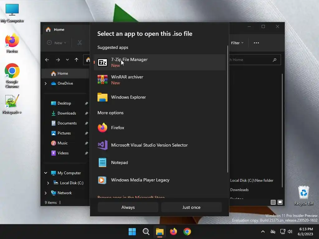Click the app list scrollbar in dialog
This screenshot has height=239, width=319.
227,110
